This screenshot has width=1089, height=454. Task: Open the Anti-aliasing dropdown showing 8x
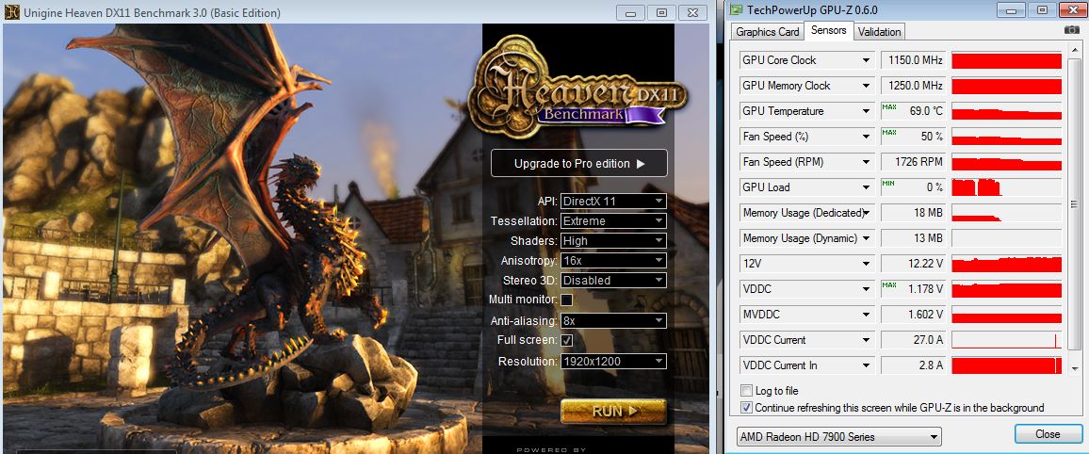click(613, 320)
